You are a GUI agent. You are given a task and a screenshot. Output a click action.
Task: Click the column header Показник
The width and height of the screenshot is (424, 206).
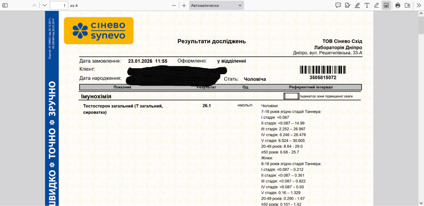[x=123, y=87]
